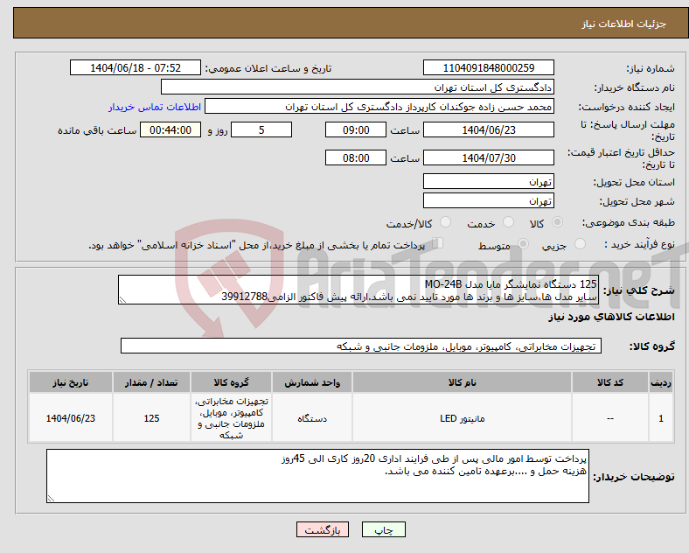The height and width of the screenshot is (553, 689).
Task: Click the buyer notes resize grip
Action: pos(51,499)
